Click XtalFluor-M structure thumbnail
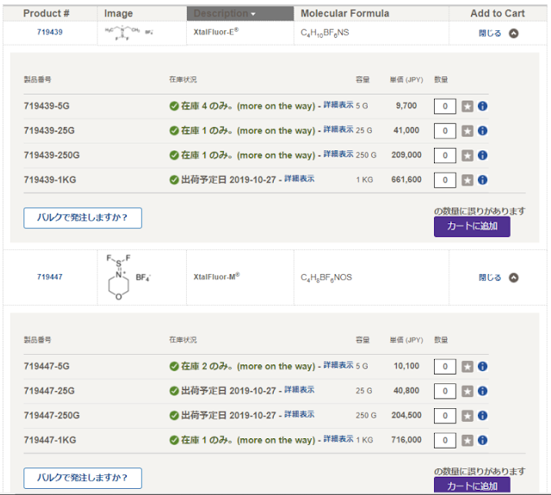The height and width of the screenshot is (495, 551). click(128, 277)
